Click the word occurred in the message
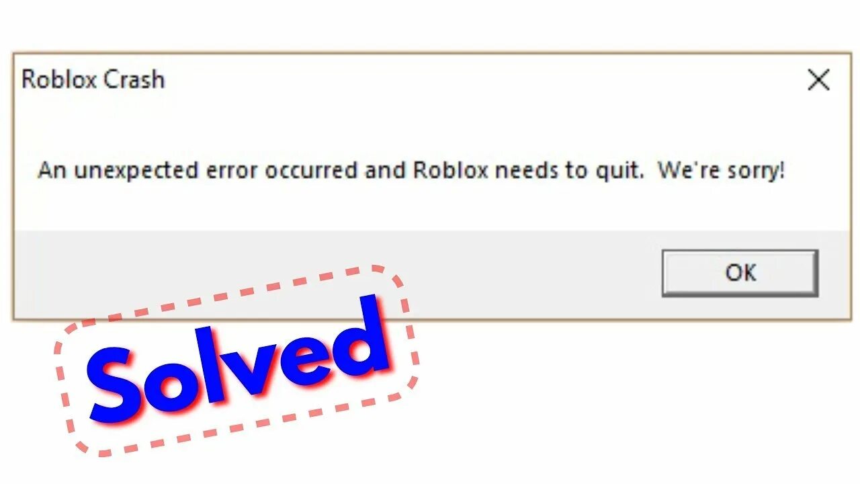The image size is (860, 484). click(x=312, y=171)
